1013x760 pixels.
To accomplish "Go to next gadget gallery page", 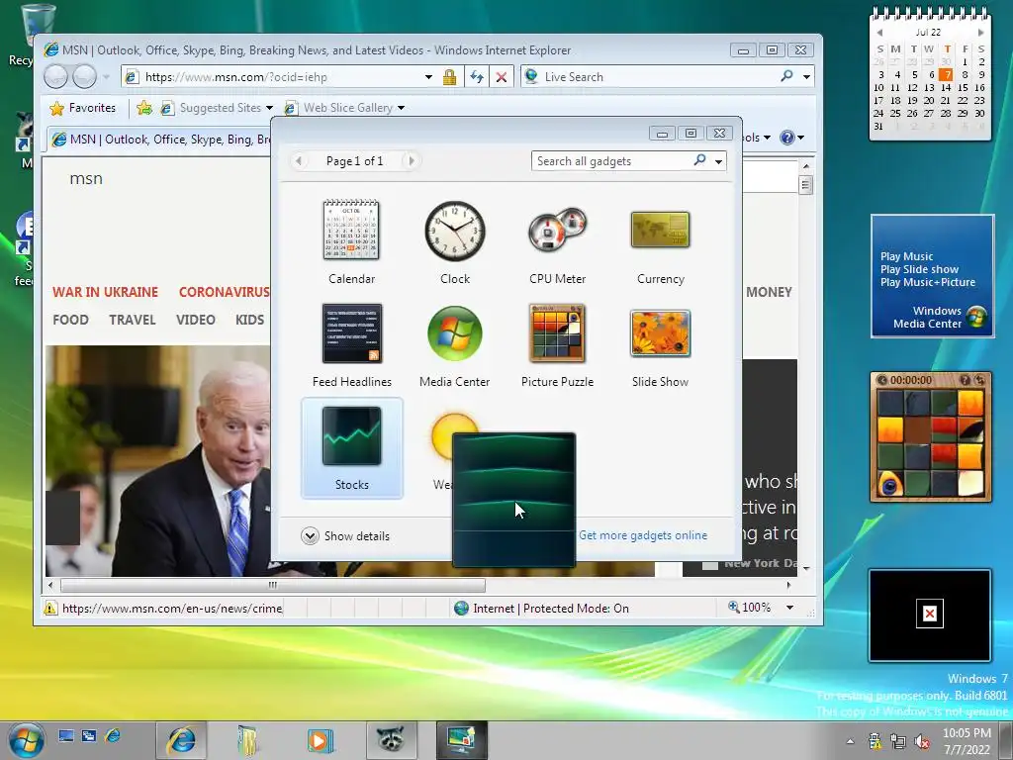I will [411, 161].
